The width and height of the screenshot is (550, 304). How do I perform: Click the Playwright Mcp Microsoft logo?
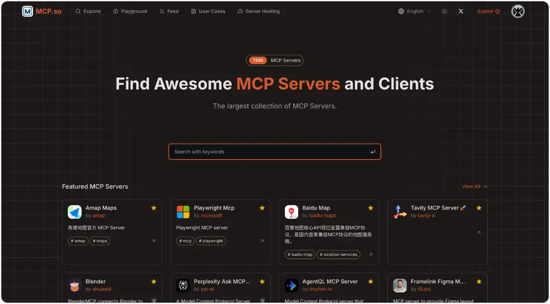(183, 212)
